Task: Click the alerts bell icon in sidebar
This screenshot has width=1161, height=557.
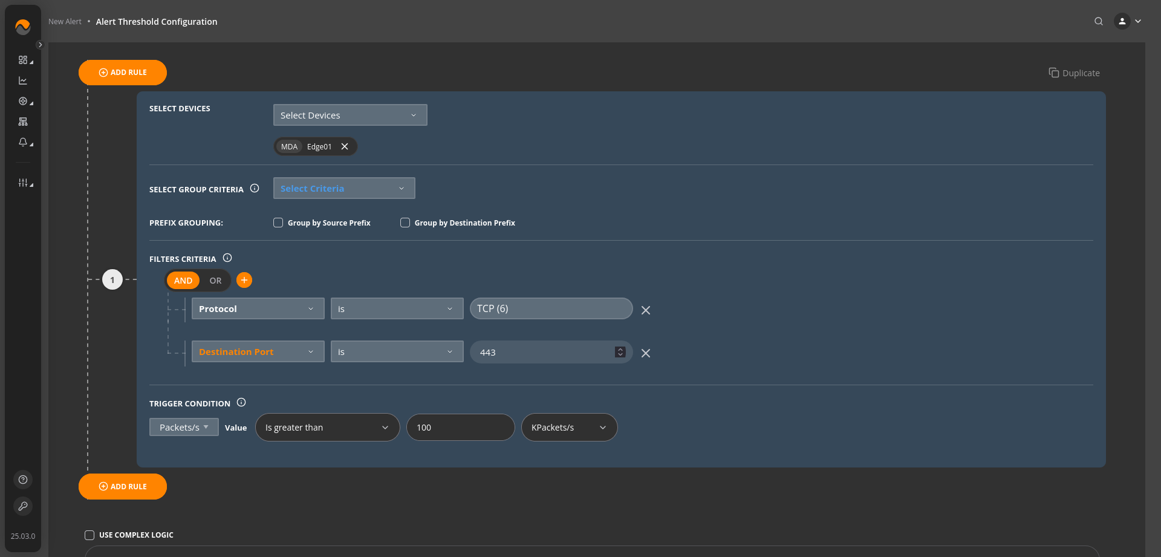Action: click(23, 142)
